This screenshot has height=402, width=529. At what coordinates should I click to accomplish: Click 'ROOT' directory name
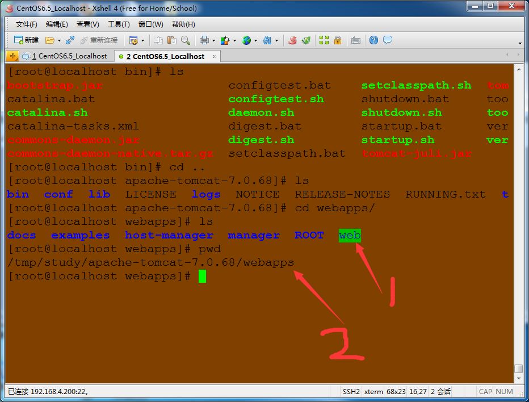pyautogui.click(x=309, y=235)
